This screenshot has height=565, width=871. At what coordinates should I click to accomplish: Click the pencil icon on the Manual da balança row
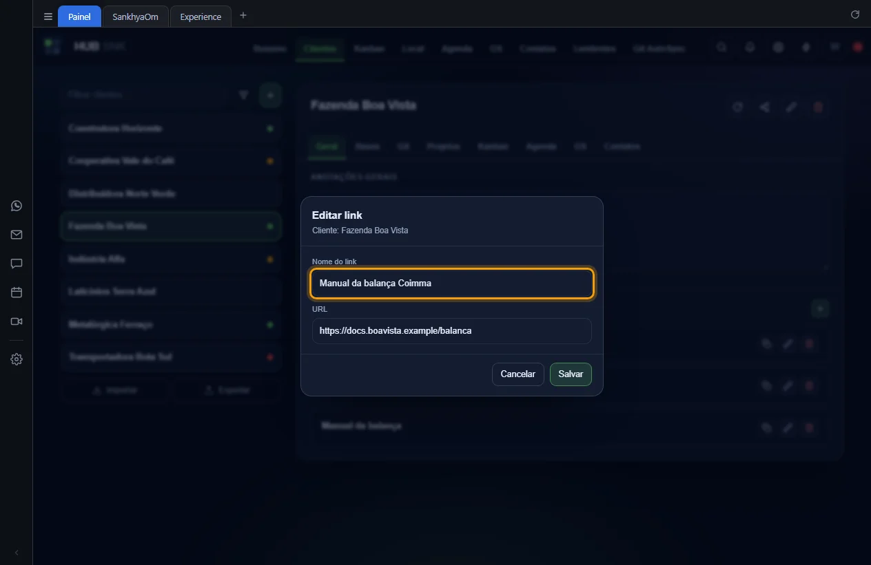[788, 427]
